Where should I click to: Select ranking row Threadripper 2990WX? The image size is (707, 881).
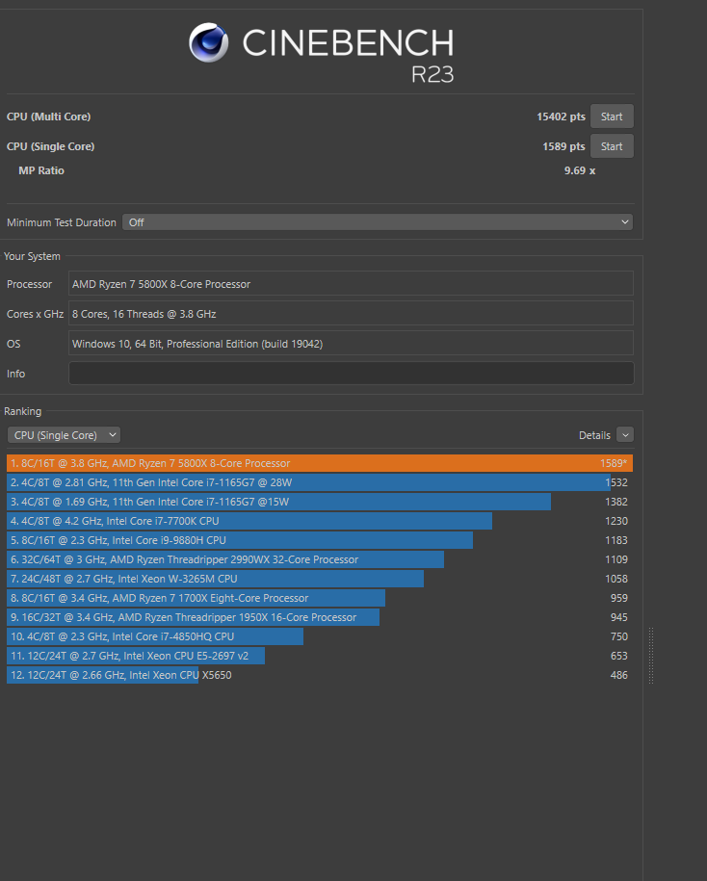[320, 559]
